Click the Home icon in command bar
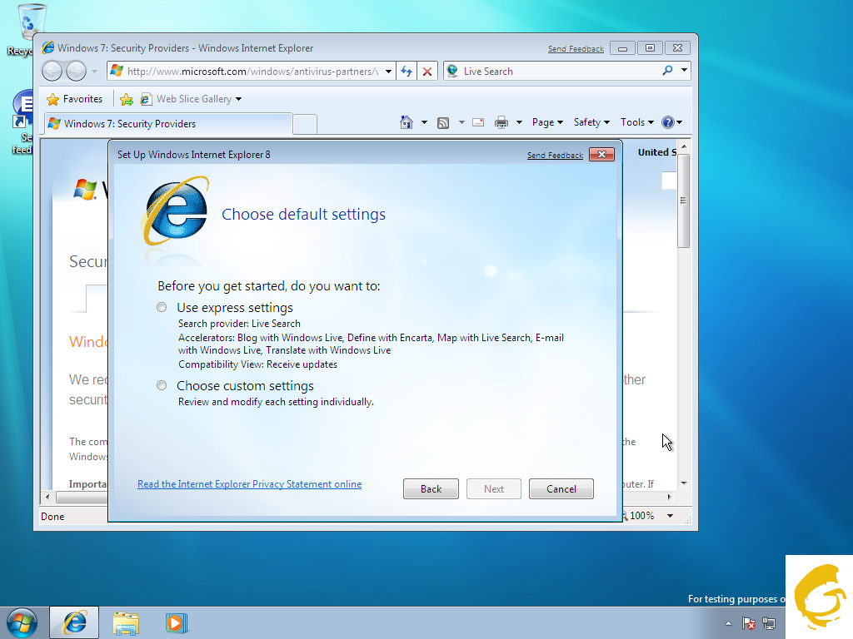 click(x=407, y=122)
